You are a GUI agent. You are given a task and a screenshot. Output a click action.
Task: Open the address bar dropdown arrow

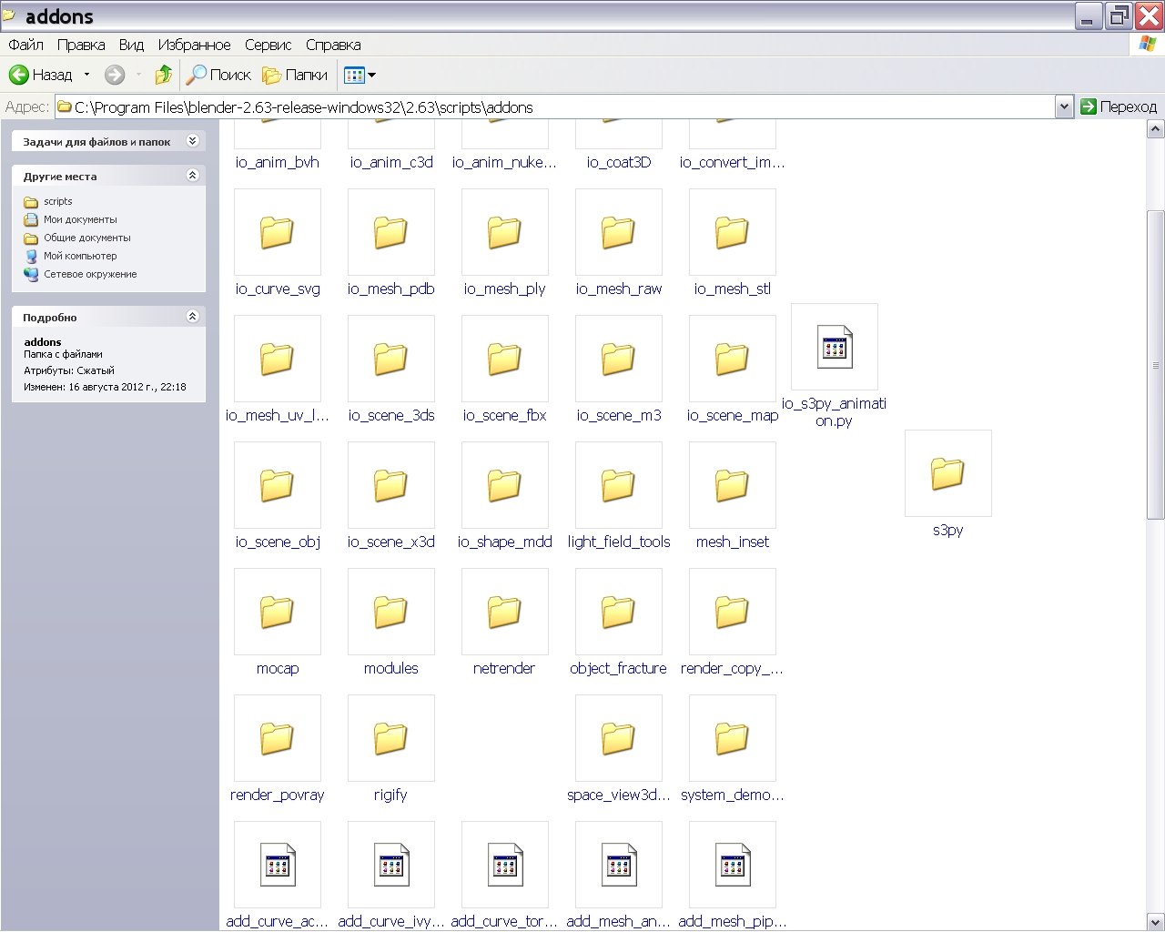tap(1063, 106)
